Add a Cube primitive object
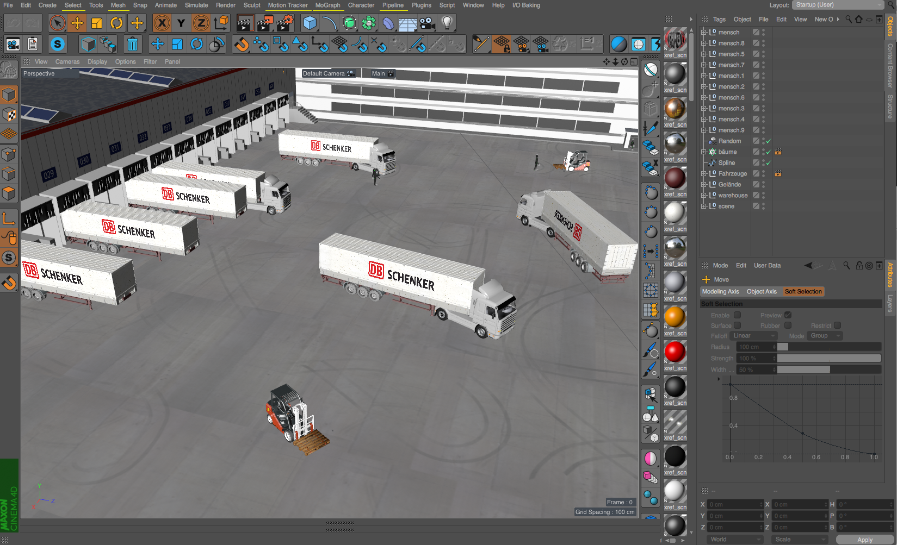Image resolution: width=897 pixels, height=545 pixels. tap(310, 23)
